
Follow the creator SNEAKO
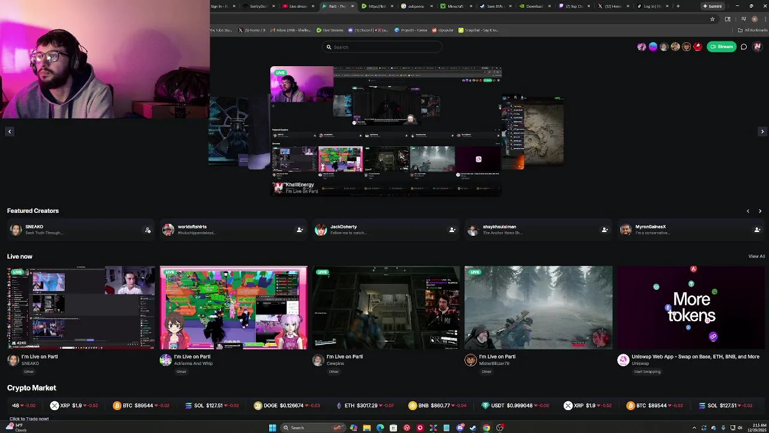[148, 230]
